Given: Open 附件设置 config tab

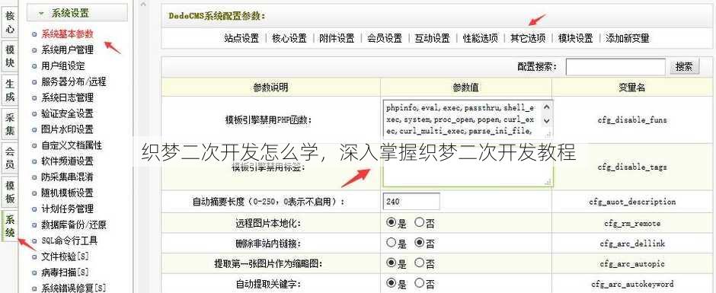Looking at the screenshot, I should (x=337, y=38).
